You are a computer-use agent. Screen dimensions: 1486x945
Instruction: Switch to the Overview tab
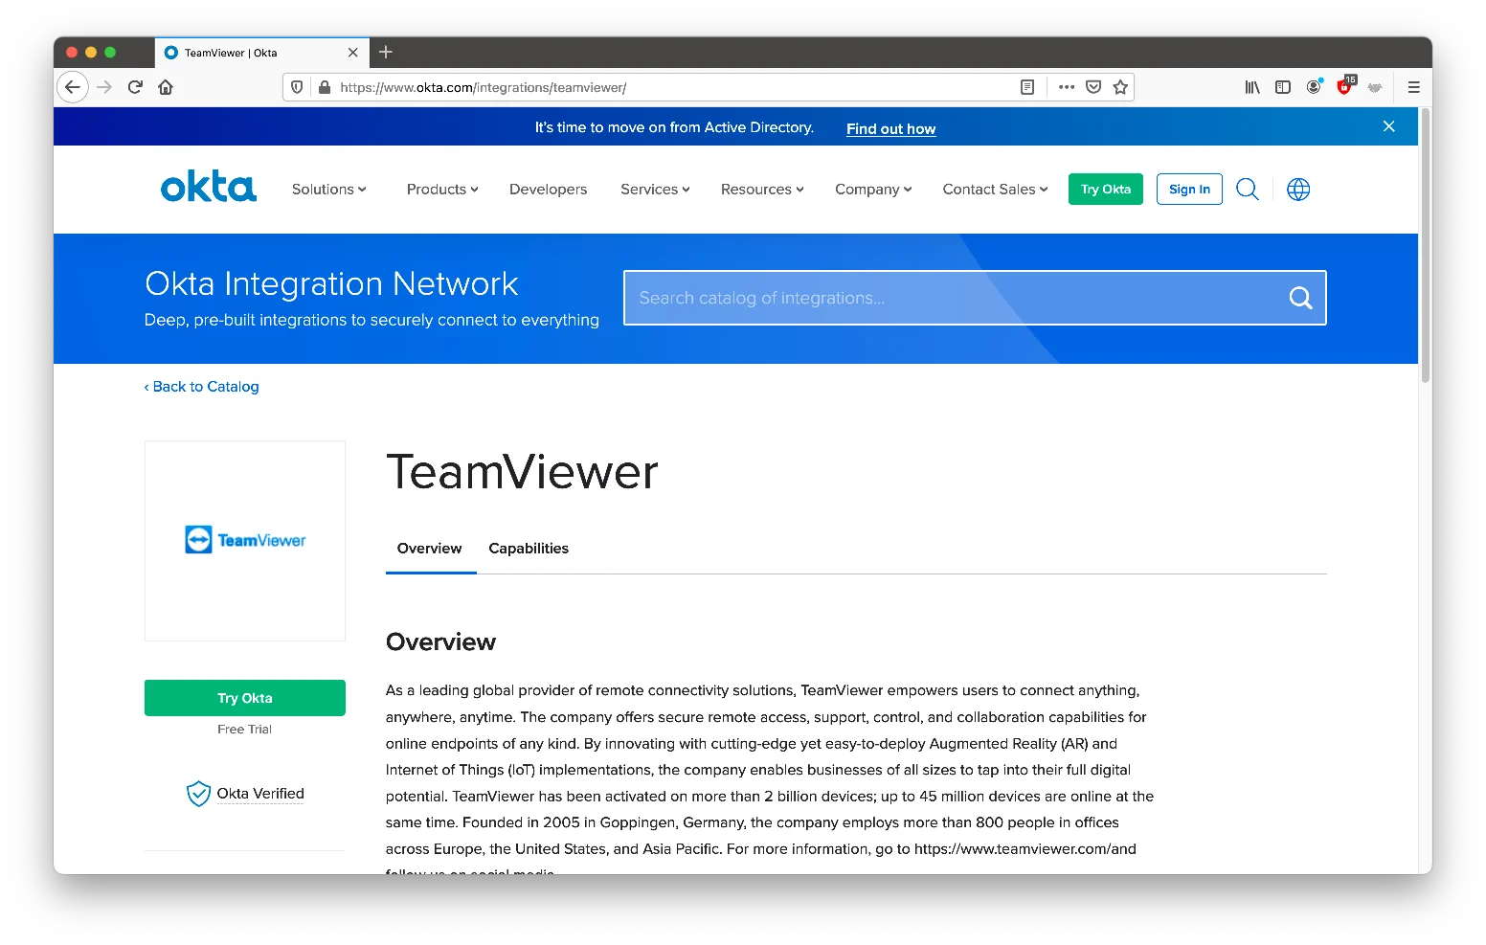point(430,549)
